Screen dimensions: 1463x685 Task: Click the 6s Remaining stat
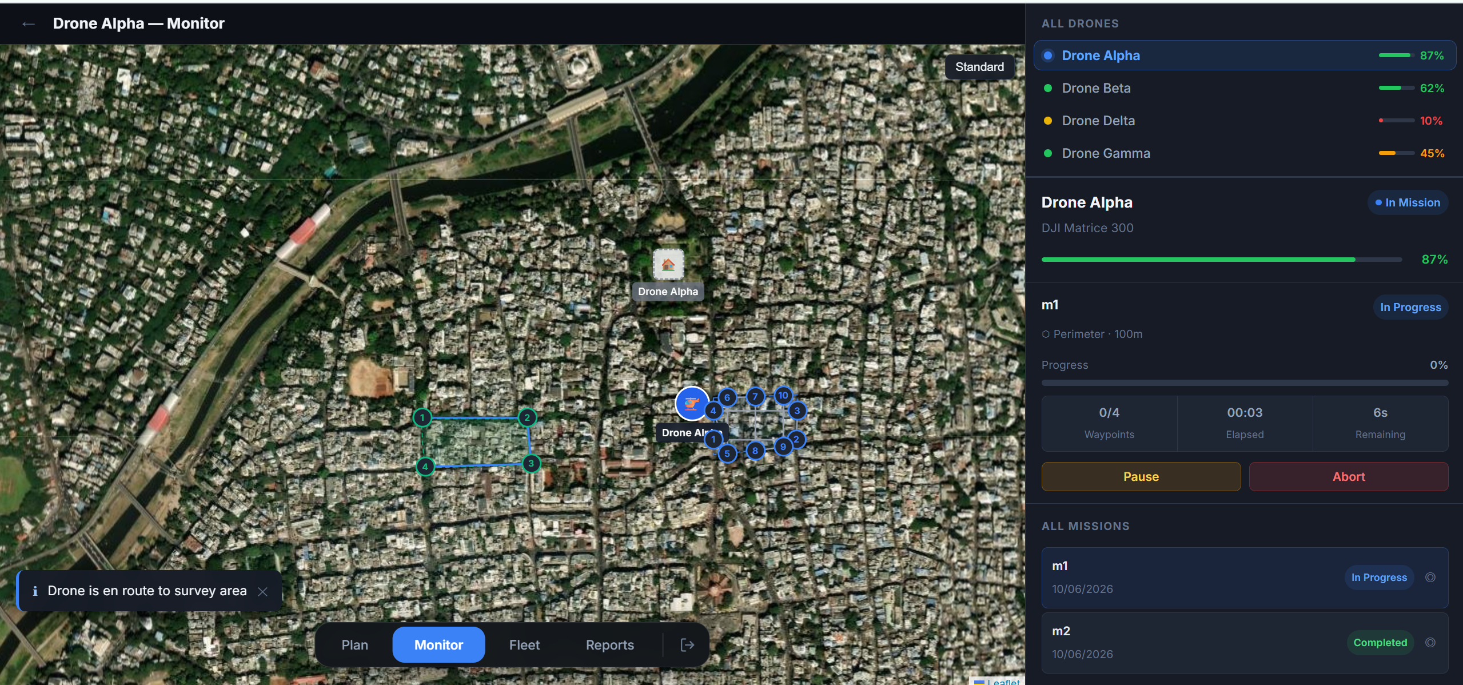1380,423
